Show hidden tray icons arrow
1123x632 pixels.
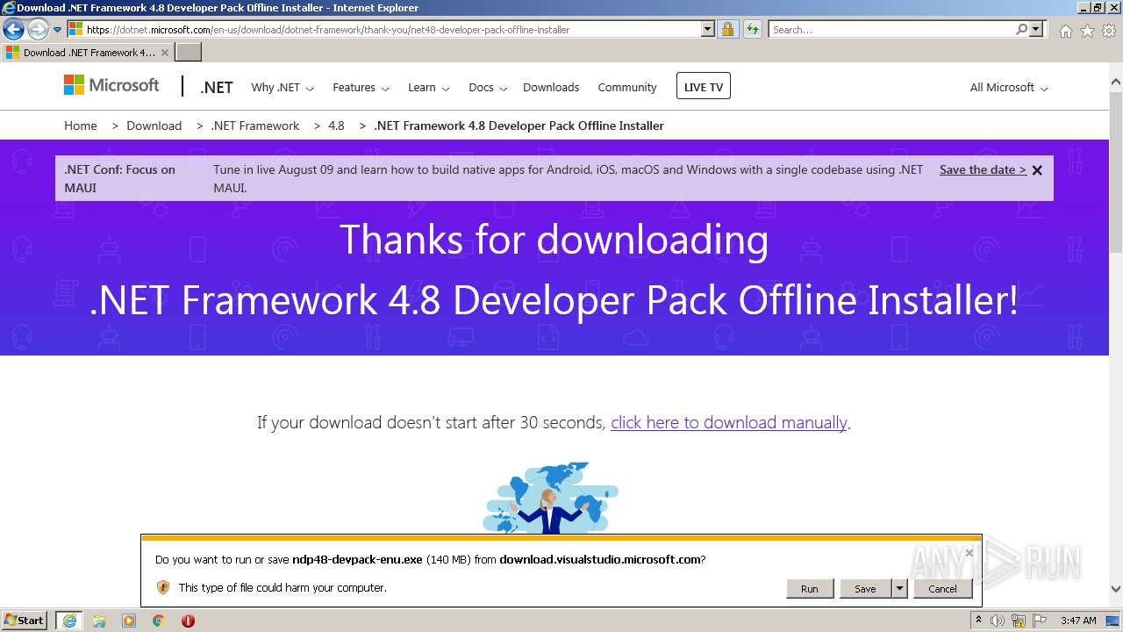pyautogui.click(x=978, y=621)
